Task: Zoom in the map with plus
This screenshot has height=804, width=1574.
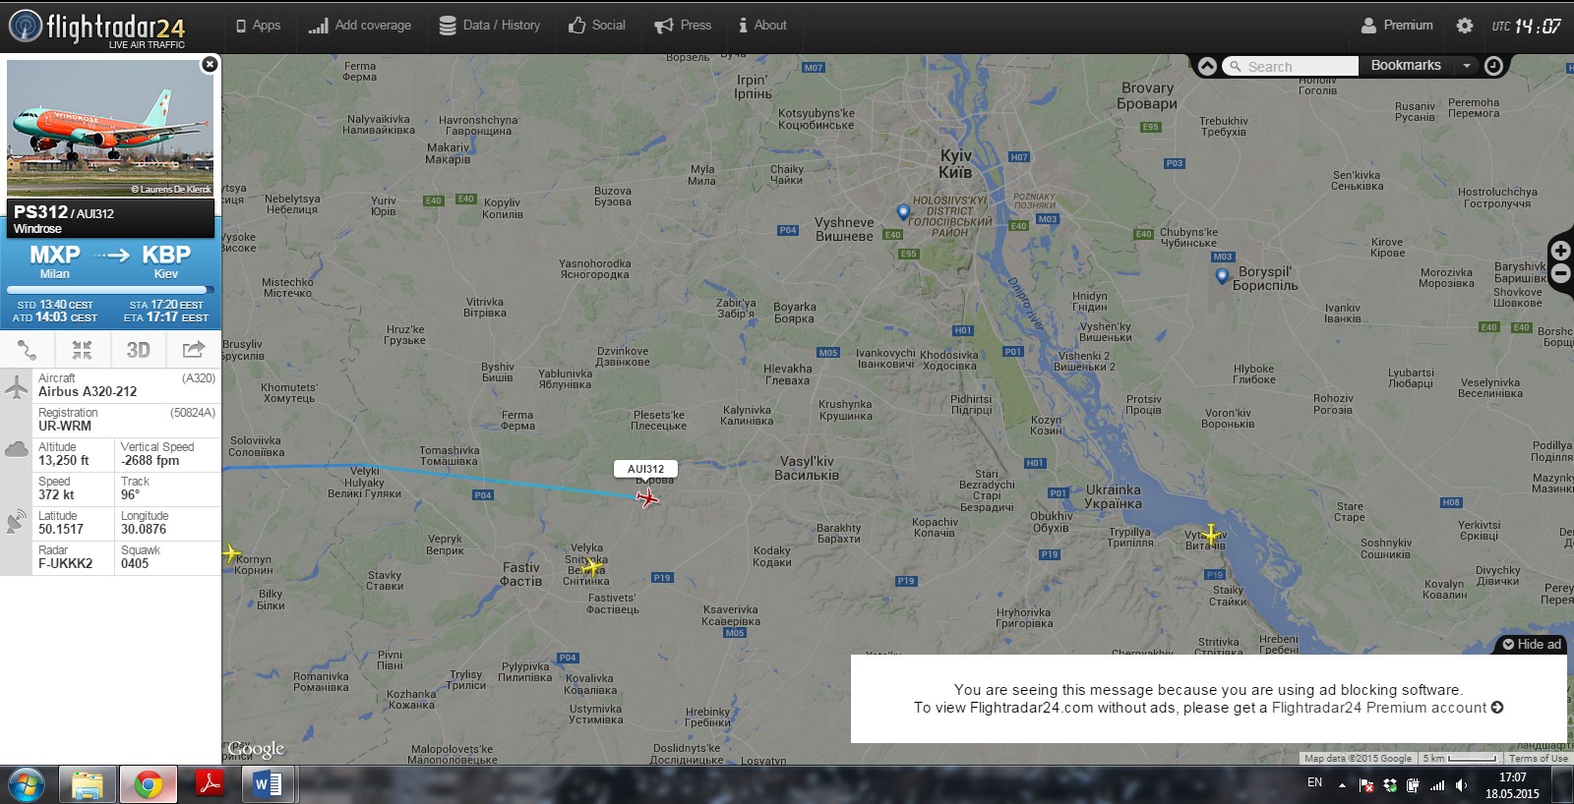Action: pyautogui.click(x=1560, y=251)
